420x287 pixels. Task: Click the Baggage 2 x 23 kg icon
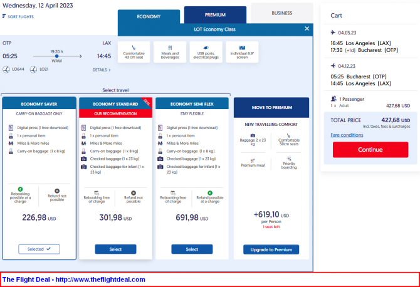tap(253, 135)
